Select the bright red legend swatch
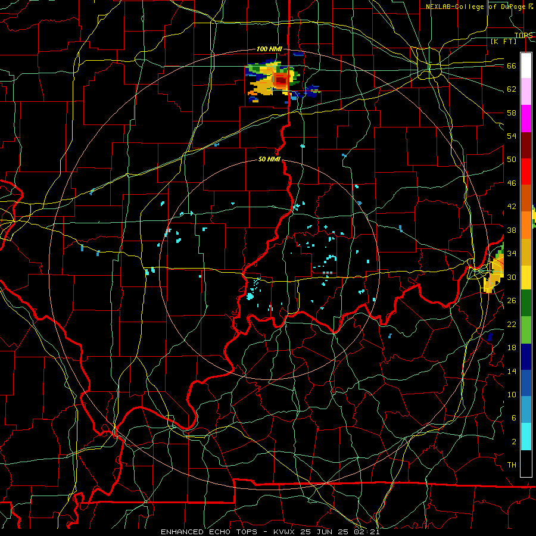 pos(526,172)
